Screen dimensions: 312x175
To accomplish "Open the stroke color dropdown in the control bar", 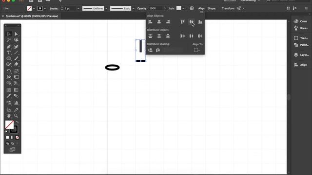I will 45,9.
